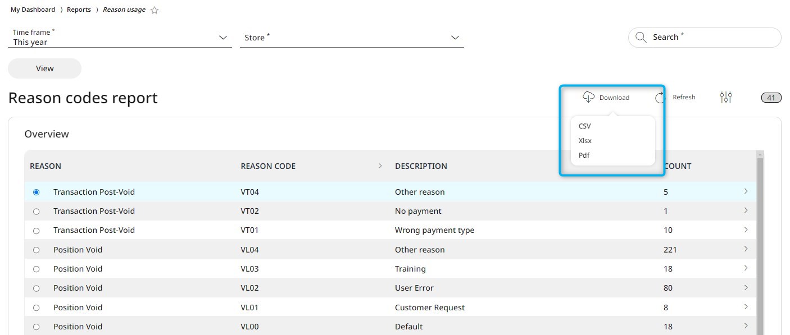Go to My Dashboard breadcrumb
The height and width of the screenshot is (335, 790).
click(x=33, y=10)
